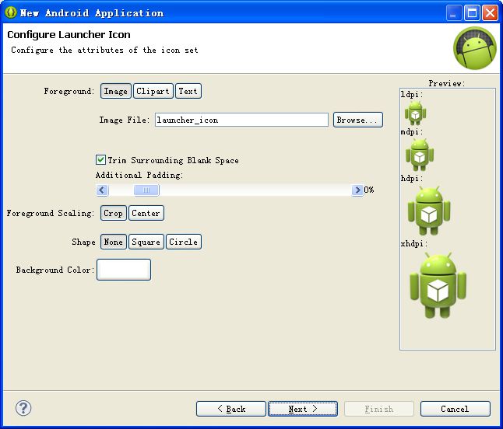Toggle Trim Surrounding Blank Space checkbox
Image resolution: width=503 pixels, height=429 pixels.
pyautogui.click(x=100, y=160)
